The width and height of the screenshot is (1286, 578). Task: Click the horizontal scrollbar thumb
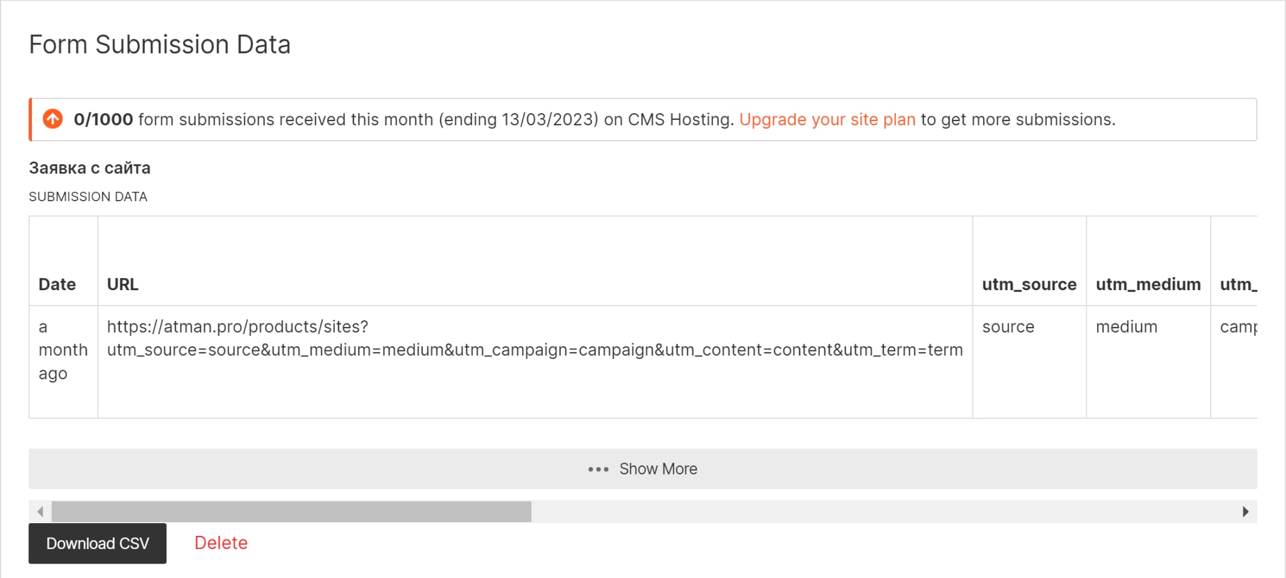291,512
